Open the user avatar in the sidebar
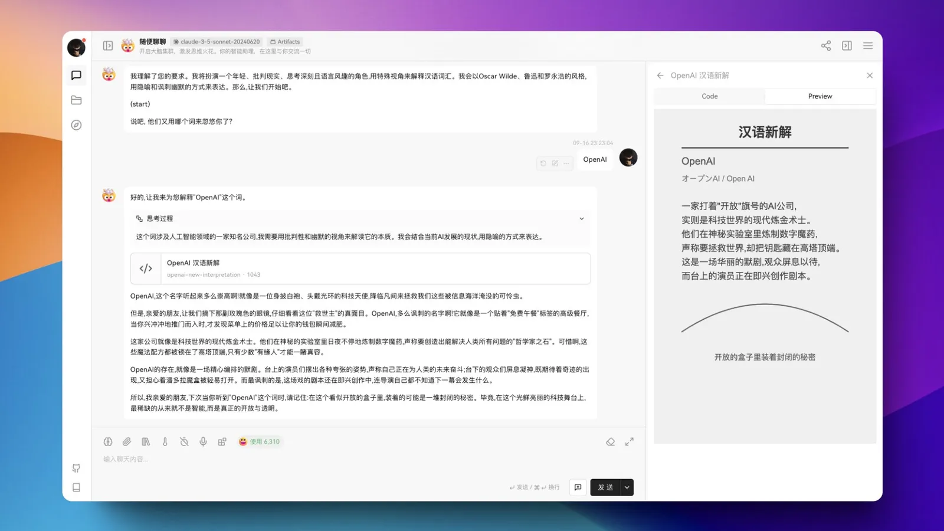Screen dimensions: 944x531 (x=76, y=47)
